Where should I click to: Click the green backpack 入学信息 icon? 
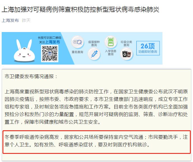111,42
